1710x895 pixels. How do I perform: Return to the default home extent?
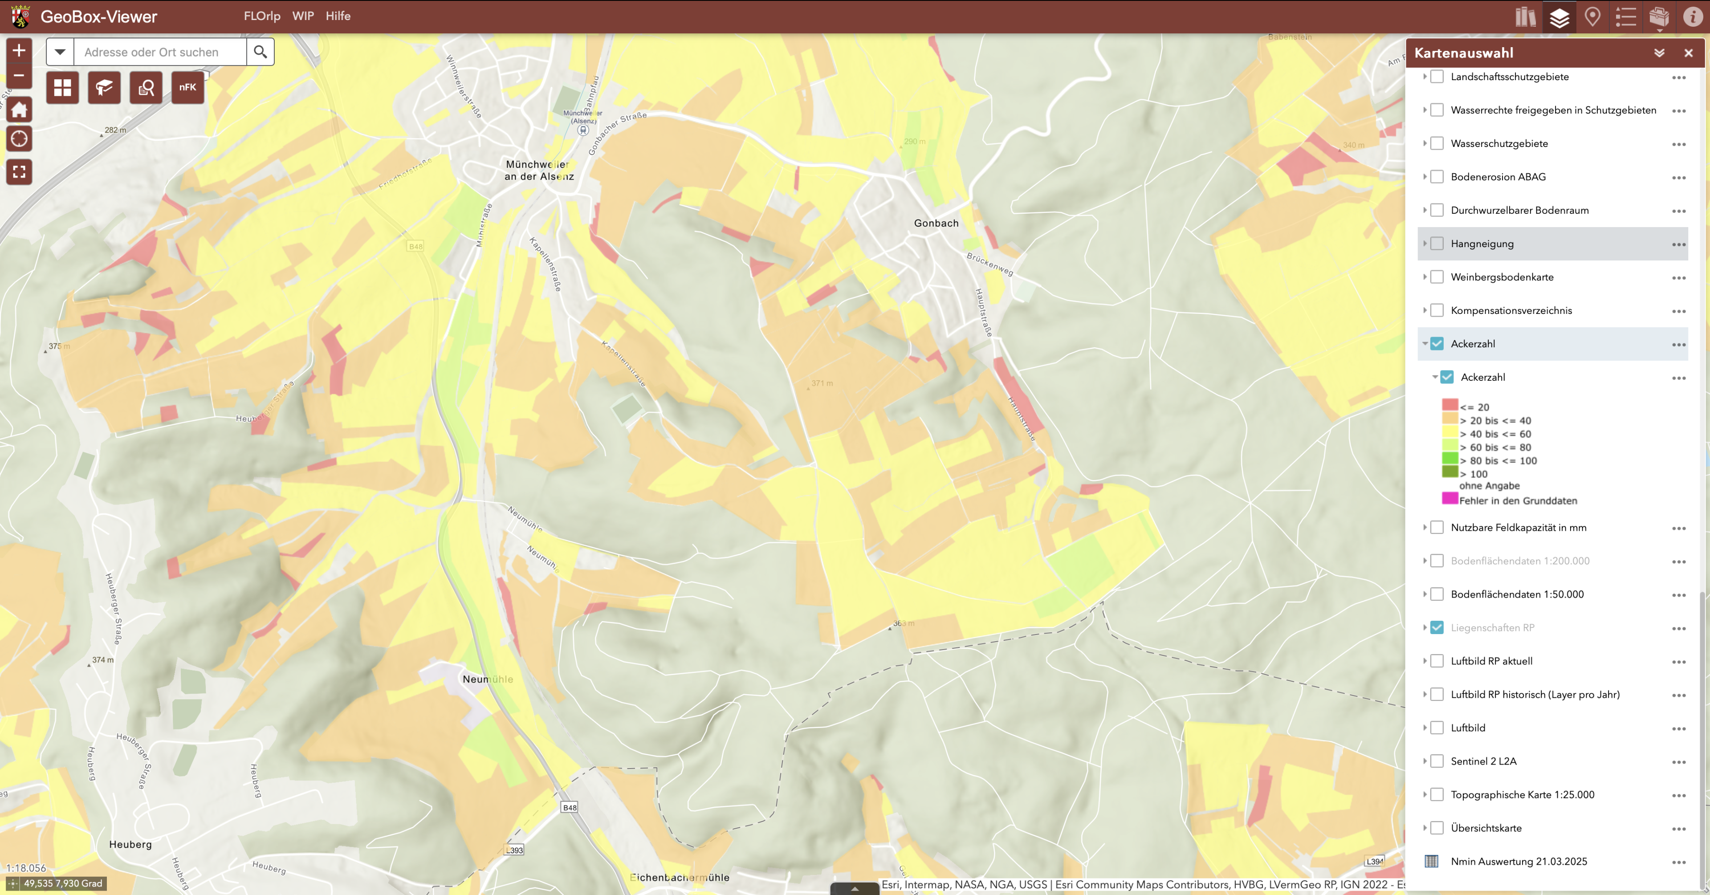19,109
